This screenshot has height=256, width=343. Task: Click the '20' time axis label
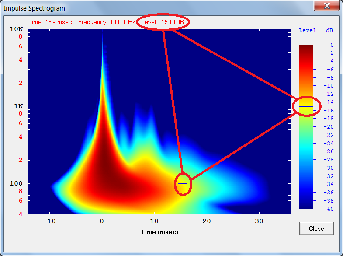click(207, 221)
